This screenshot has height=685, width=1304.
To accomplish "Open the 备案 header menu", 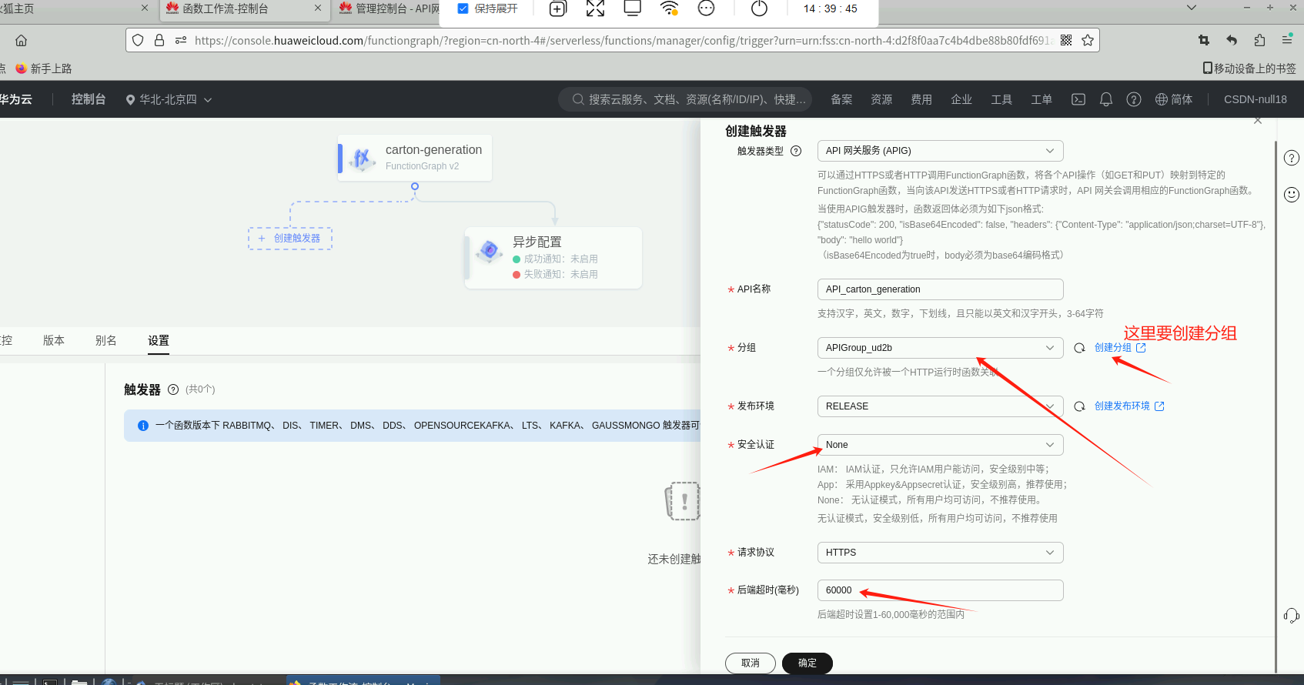I will pos(841,99).
